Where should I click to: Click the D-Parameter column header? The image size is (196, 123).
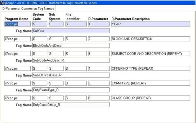click(98, 19)
